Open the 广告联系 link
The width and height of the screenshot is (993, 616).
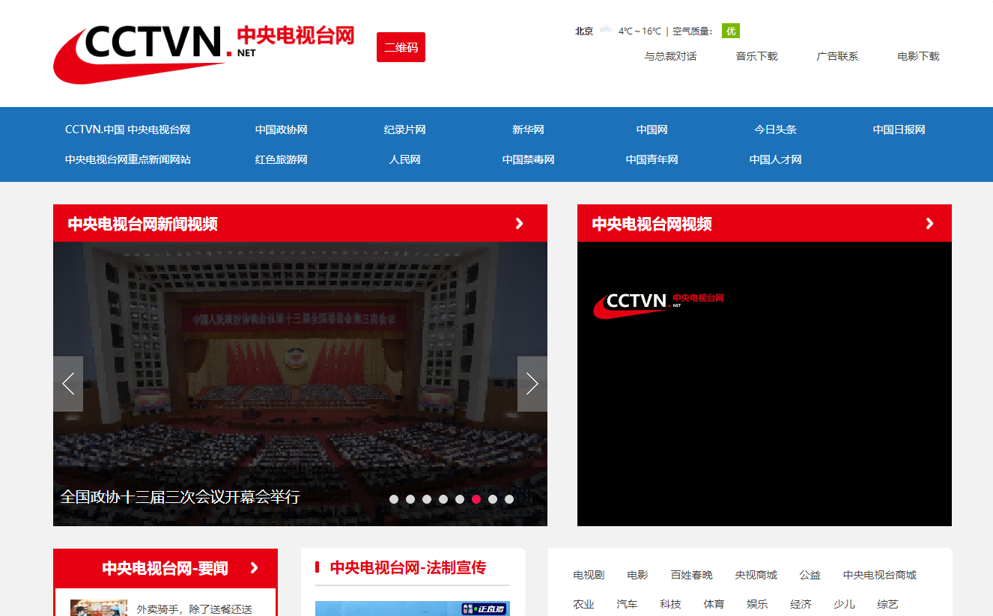pyautogui.click(x=837, y=56)
